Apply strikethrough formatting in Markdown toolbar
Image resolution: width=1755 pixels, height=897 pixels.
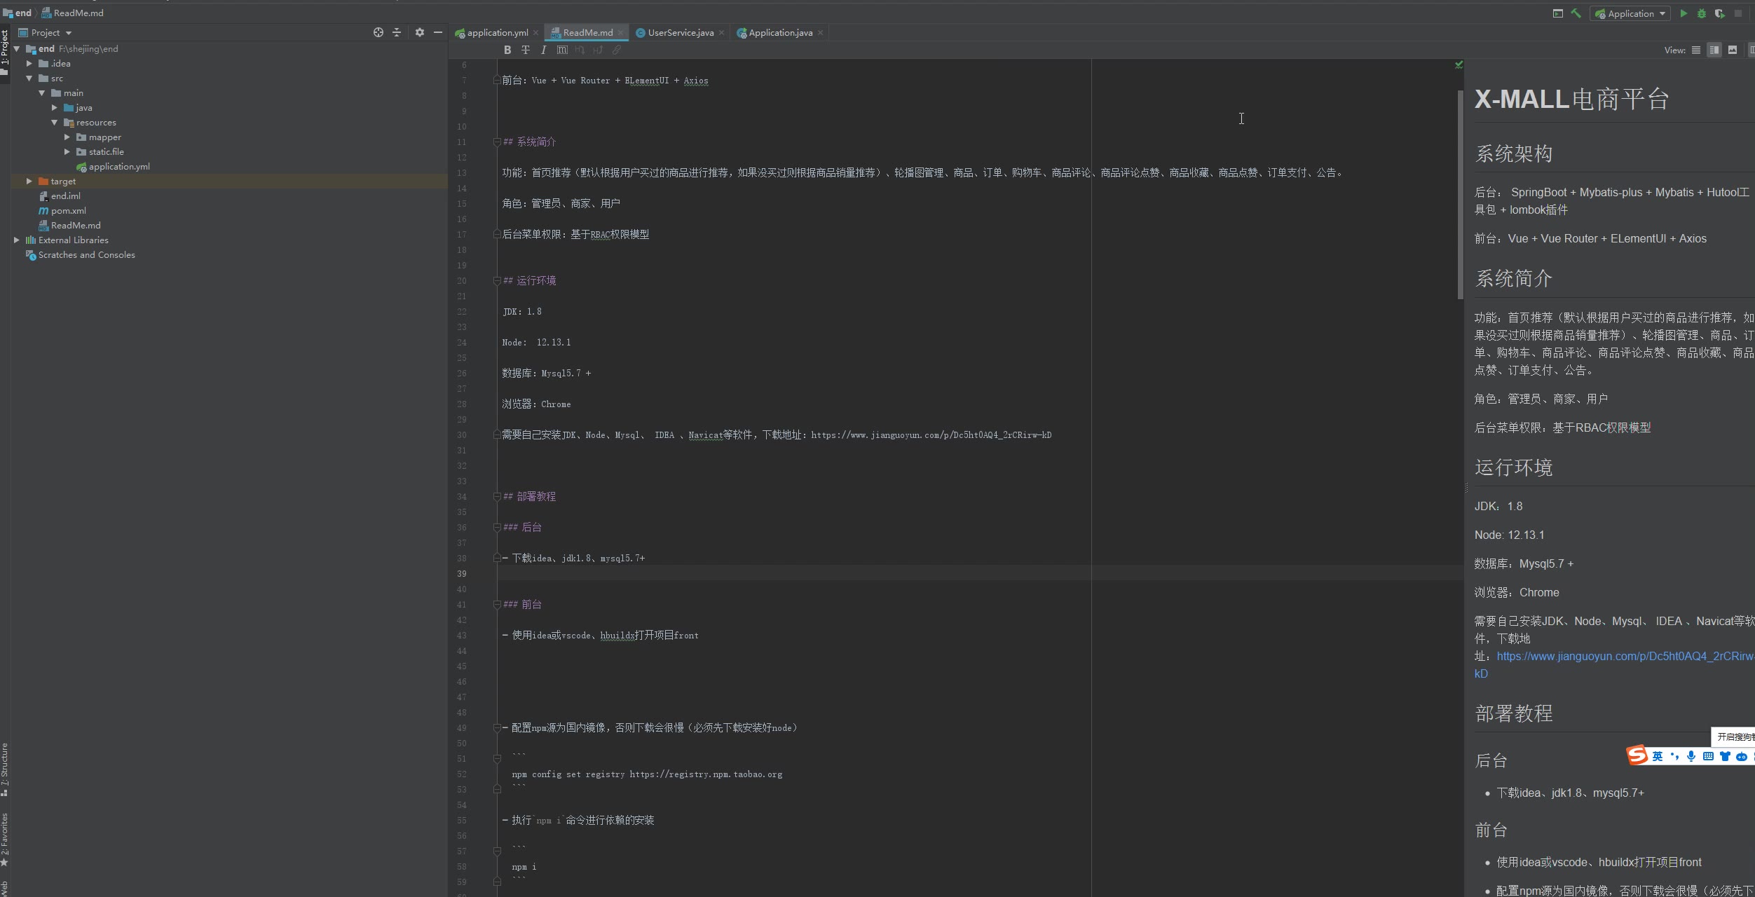click(x=526, y=50)
